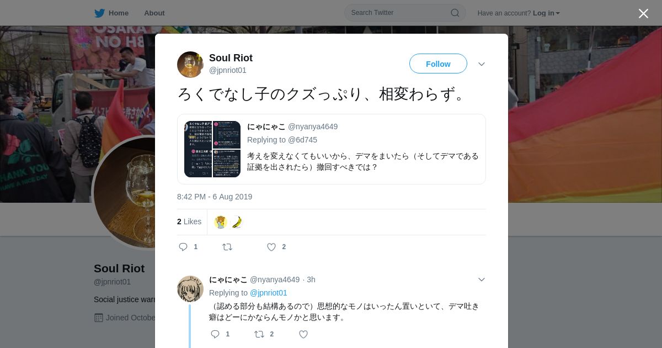The image size is (662, 348).
Task: Open the @jpnriot01 mention link in reply
Action: (x=269, y=293)
